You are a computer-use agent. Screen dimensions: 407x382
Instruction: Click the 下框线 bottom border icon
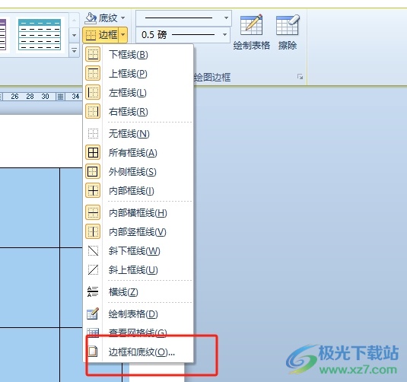pos(93,54)
